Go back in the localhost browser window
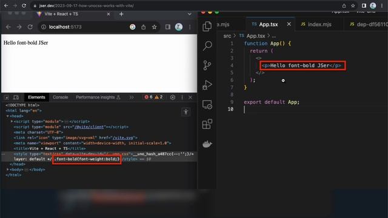 click(x=8, y=27)
